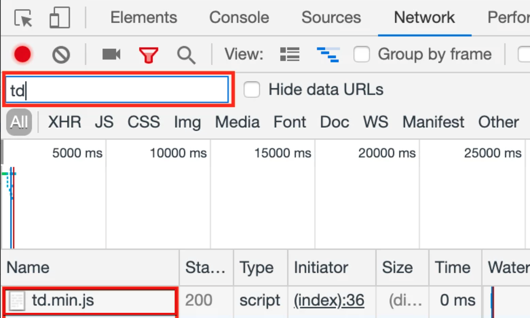The height and width of the screenshot is (318, 530).
Task: Open the Elements tab
Action: click(143, 17)
